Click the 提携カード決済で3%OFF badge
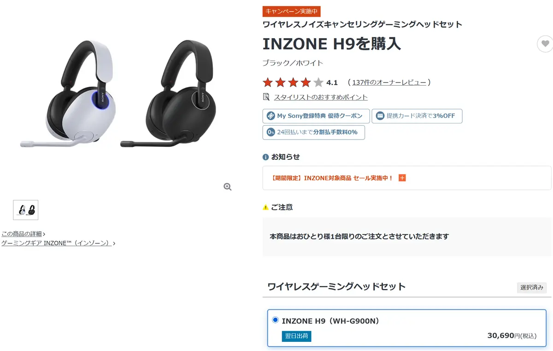 pyautogui.click(x=417, y=116)
